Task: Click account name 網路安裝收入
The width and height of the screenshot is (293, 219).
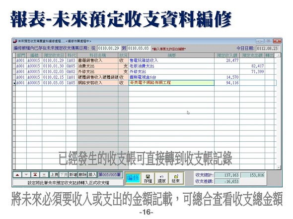Action: 97,83
